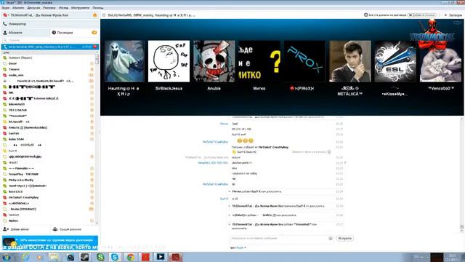The width and height of the screenshot is (465, 262).
Task: Click the add-to-contacts button in conversation header
Action: 422,15
